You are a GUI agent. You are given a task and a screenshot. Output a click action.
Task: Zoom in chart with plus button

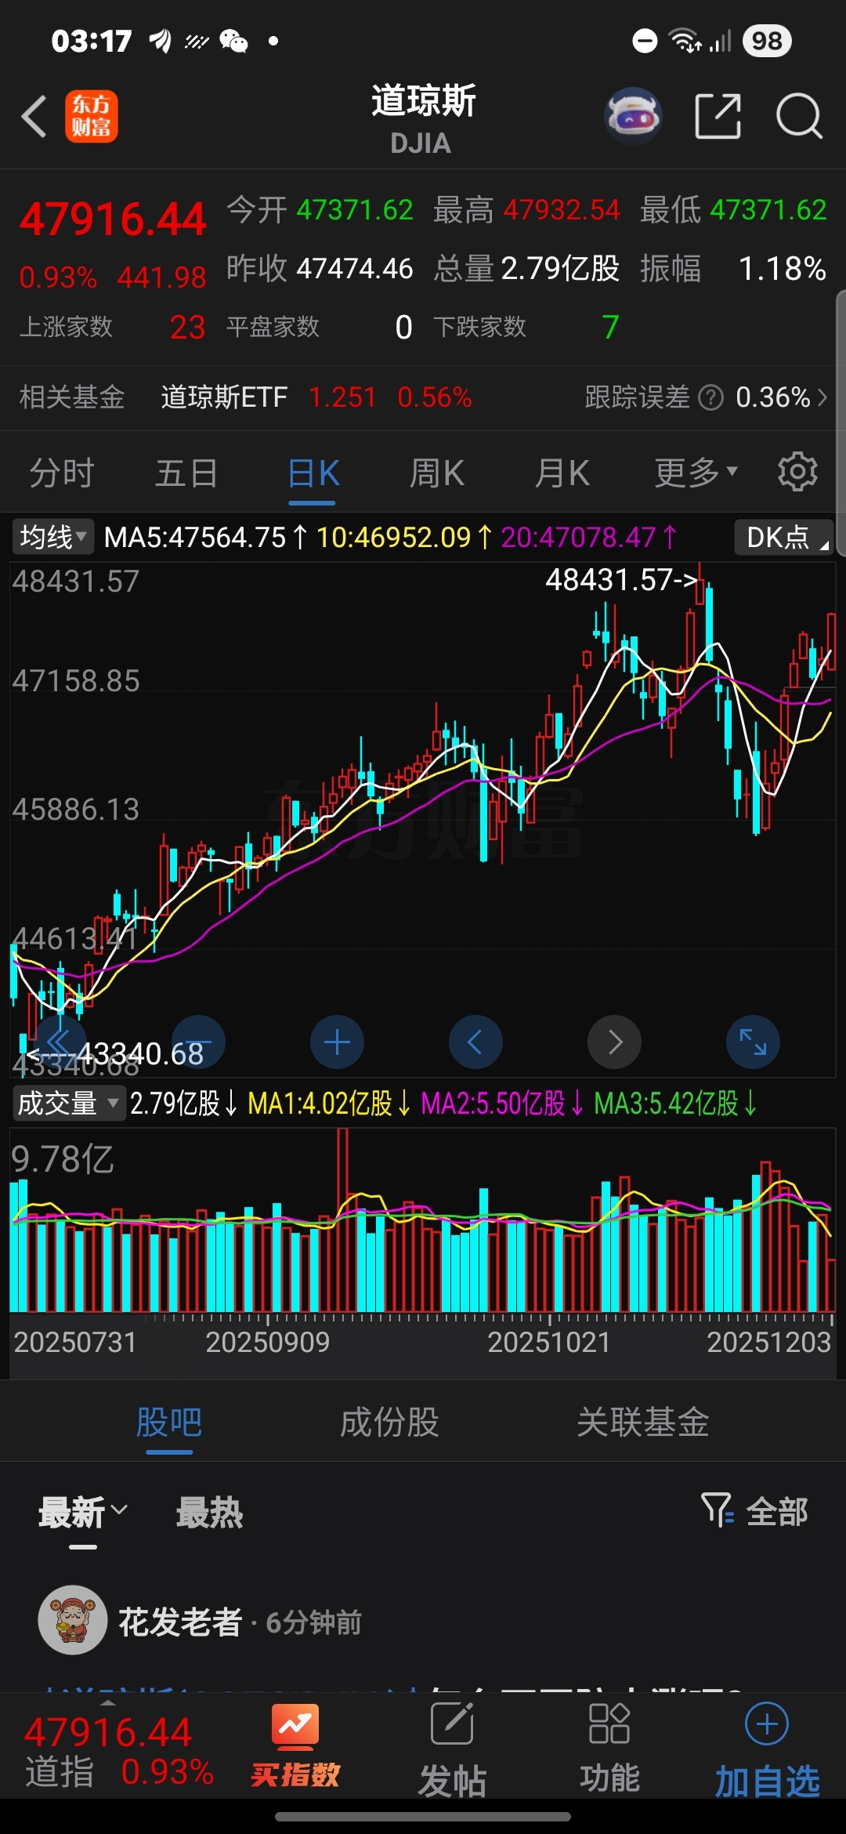[x=337, y=1042]
